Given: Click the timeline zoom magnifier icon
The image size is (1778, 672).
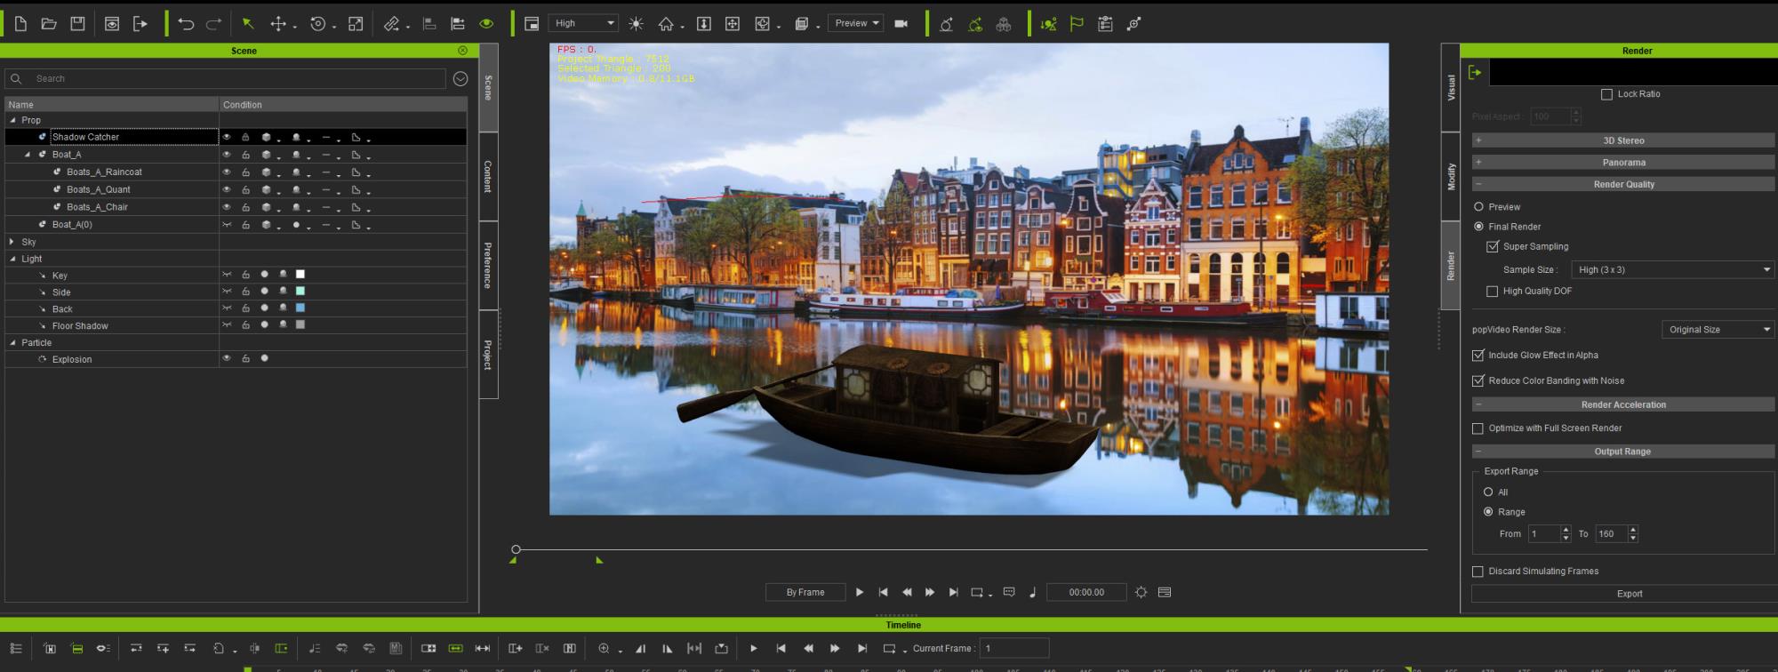Looking at the screenshot, I should (604, 648).
